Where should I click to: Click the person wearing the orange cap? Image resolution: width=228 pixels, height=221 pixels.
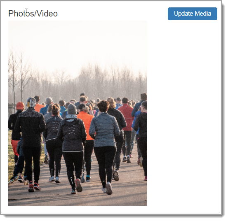(15, 130)
